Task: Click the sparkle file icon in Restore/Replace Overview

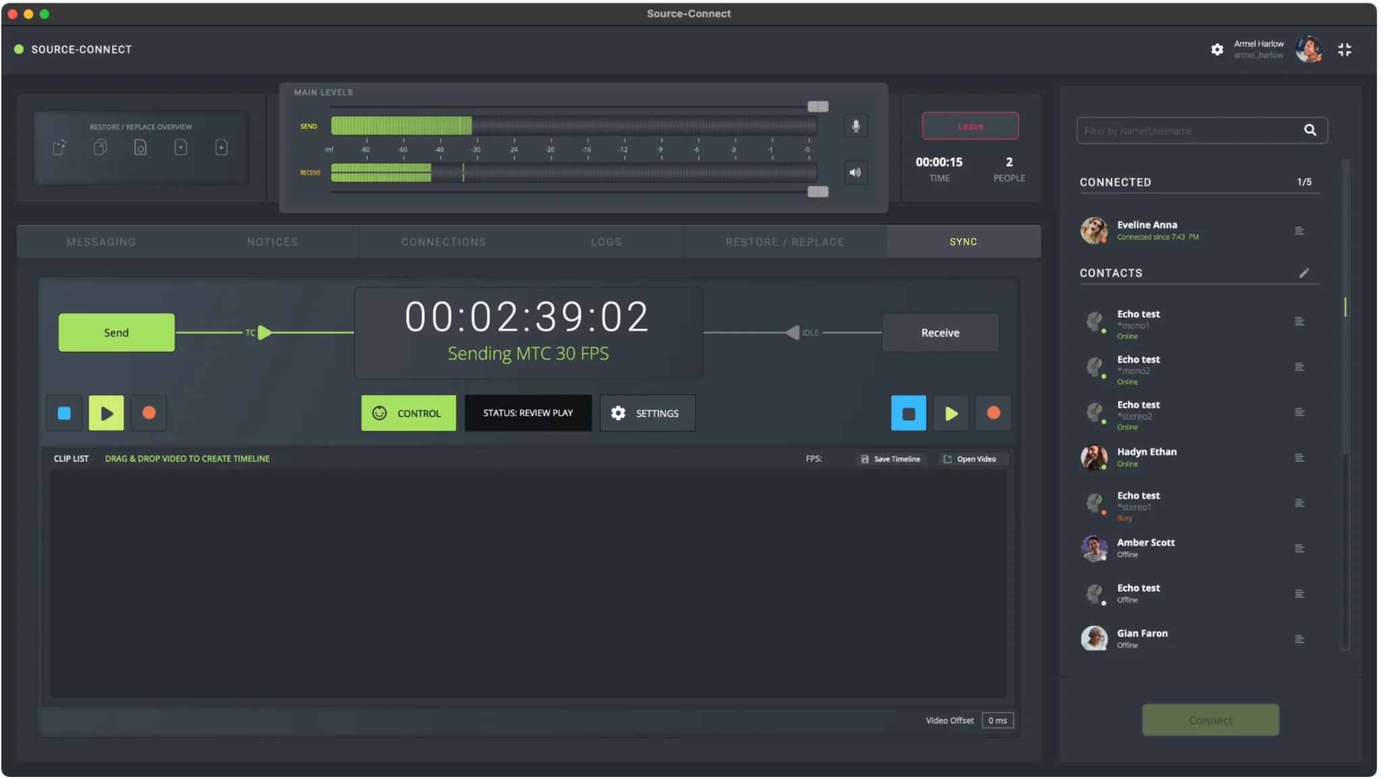Action: pyautogui.click(x=60, y=147)
